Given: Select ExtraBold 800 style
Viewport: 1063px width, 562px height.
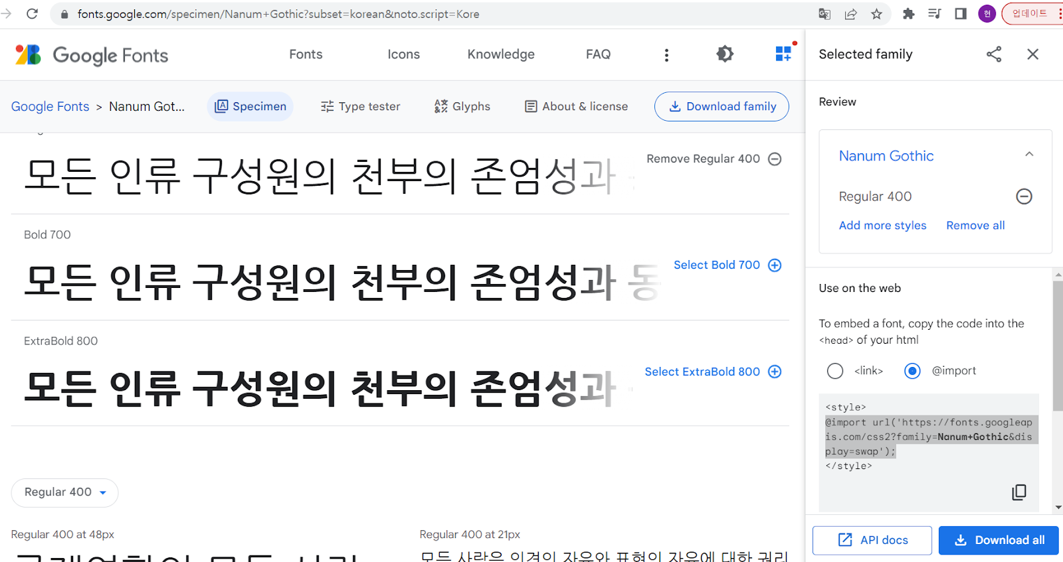Looking at the screenshot, I should click(x=713, y=372).
